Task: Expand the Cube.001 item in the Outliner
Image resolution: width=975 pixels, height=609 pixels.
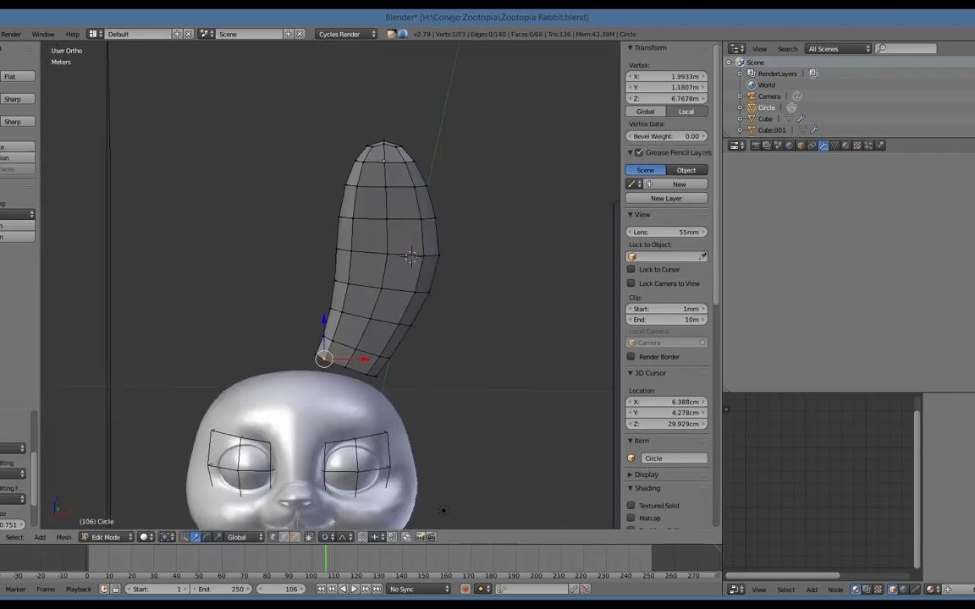Action: click(739, 129)
